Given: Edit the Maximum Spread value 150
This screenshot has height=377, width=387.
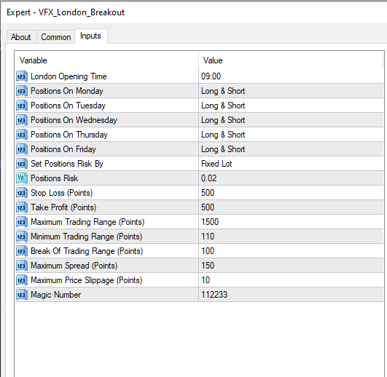Looking at the screenshot, I should (291, 266).
